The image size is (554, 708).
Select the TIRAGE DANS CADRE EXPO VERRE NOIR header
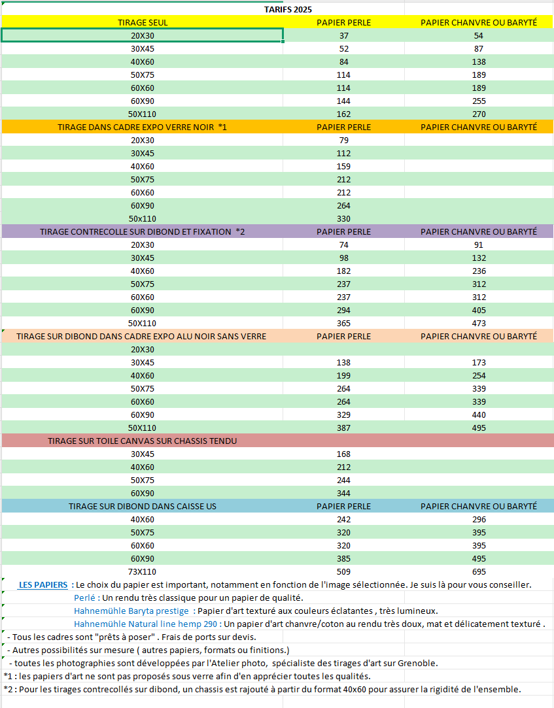[143, 127]
